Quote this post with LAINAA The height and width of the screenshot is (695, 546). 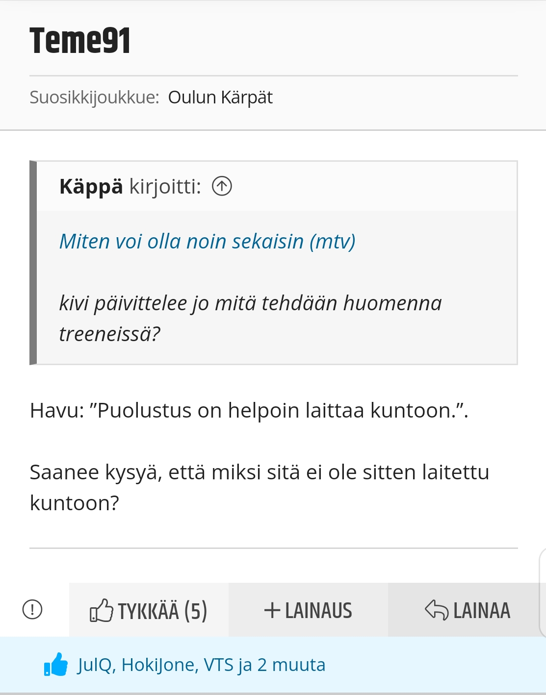point(467,610)
